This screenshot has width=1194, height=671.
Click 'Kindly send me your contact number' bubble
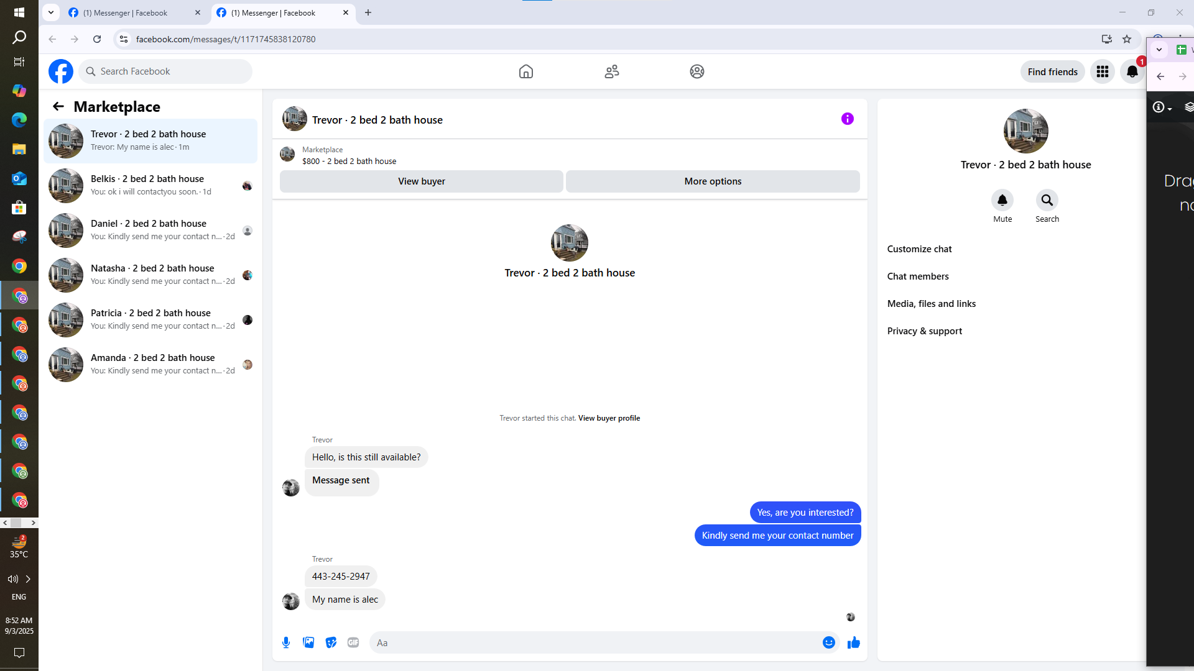[777, 536]
